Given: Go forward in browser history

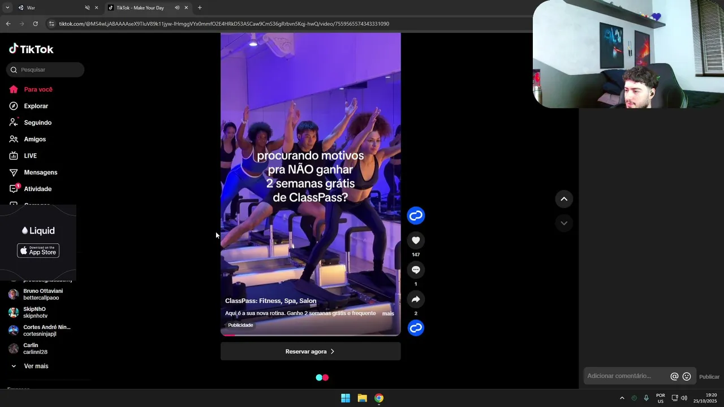Looking at the screenshot, I should click(x=22, y=24).
